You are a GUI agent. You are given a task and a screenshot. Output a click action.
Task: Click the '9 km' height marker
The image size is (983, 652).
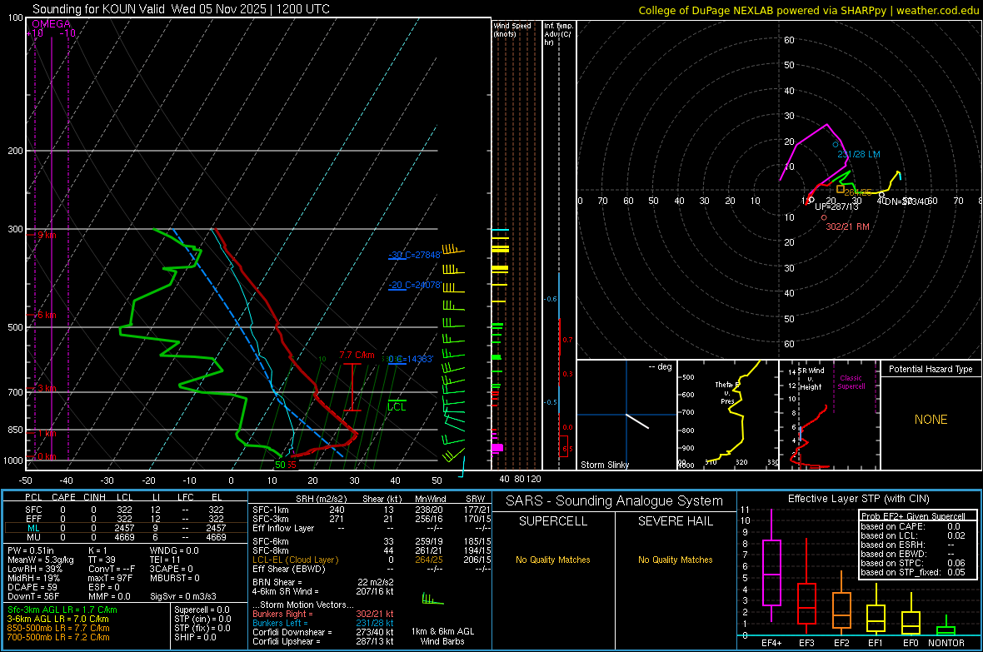[x=47, y=235]
